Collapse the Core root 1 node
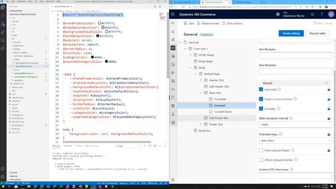The image size is (336, 189). (185, 49)
